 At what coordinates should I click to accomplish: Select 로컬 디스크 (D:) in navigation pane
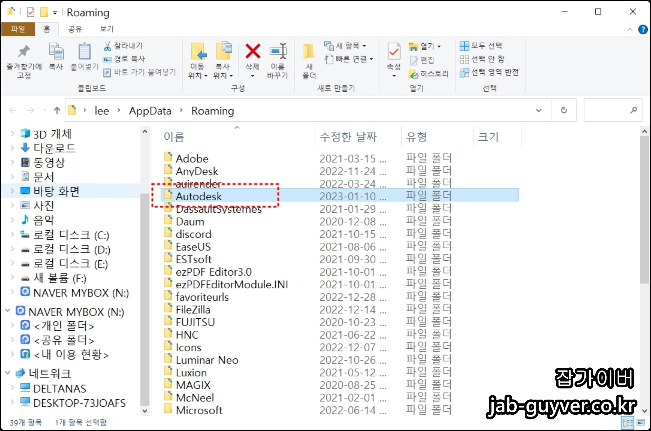pos(72,249)
